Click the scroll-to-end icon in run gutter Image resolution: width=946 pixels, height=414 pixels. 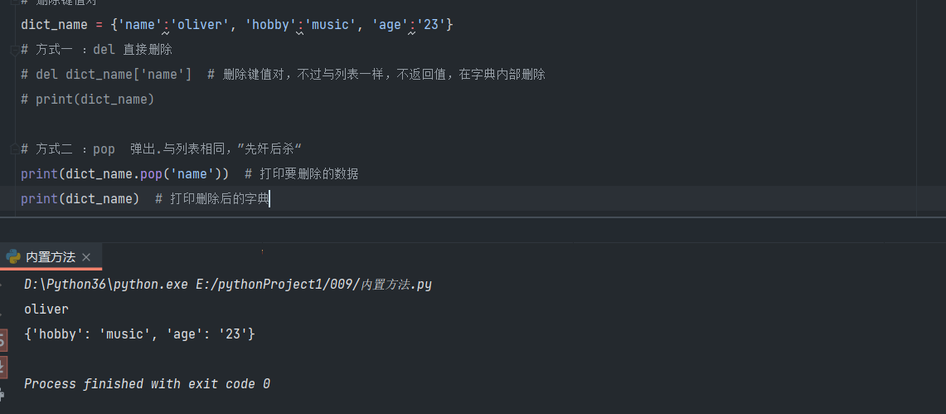point(2,366)
